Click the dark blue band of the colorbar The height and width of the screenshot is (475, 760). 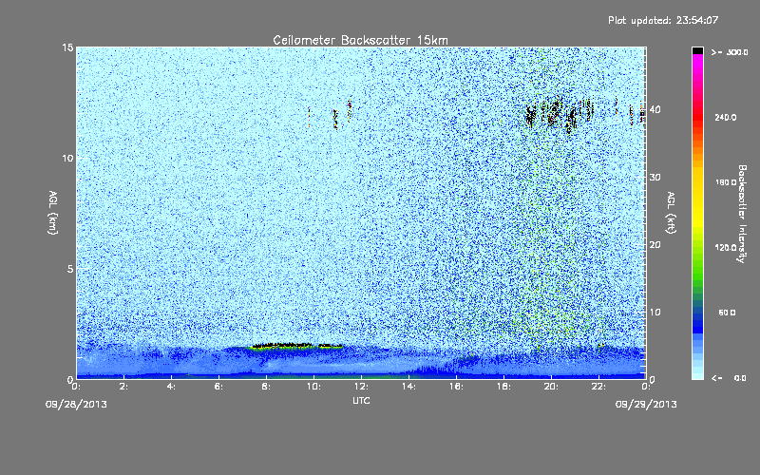click(x=697, y=322)
